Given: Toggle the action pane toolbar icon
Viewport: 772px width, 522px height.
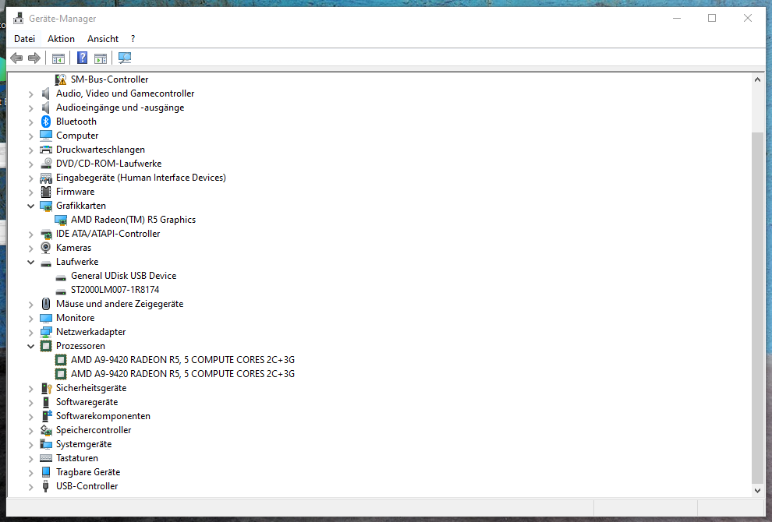Looking at the screenshot, I should coord(101,58).
